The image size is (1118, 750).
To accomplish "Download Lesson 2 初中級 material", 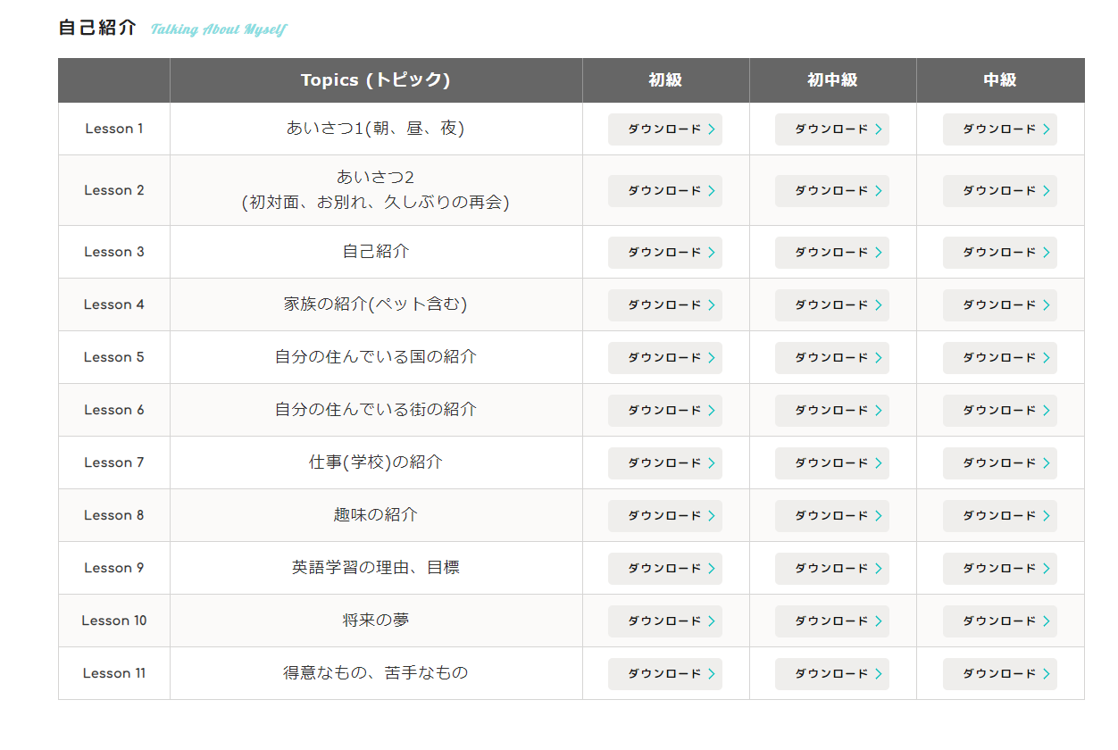I will [x=831, y=191].
